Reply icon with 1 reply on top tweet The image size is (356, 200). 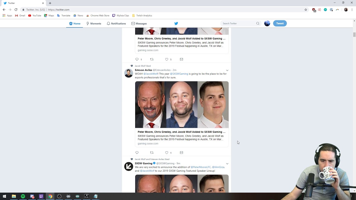click(137, 59)
